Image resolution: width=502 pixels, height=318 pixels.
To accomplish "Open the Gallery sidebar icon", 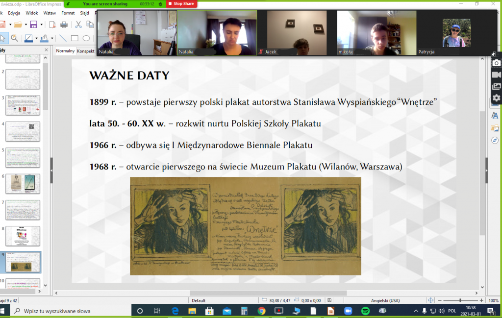I will [x=495, y=128].
